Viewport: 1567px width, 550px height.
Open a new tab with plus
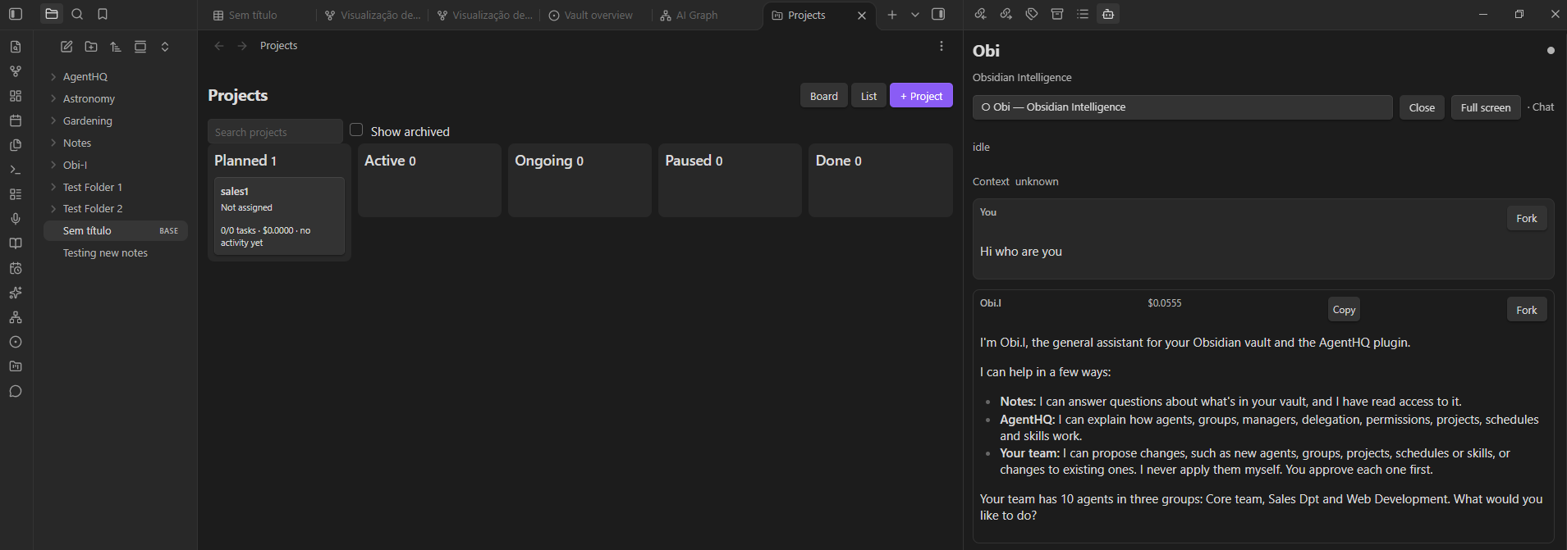(x=892, y=15)
